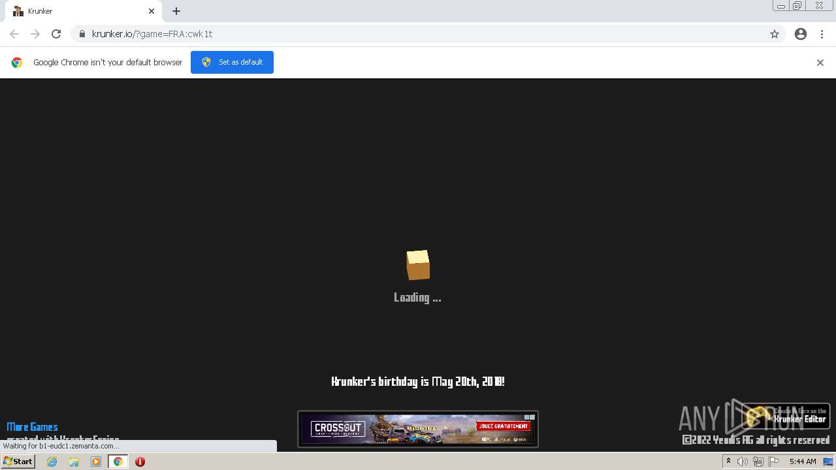This screenshot has width=836, height=470.
Task: Click the volume speaker tray icon
Action: tap(743, 462)
